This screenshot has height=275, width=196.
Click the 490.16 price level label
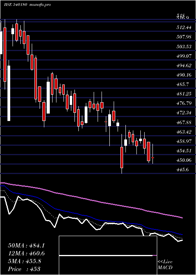(x=184, y=75)
